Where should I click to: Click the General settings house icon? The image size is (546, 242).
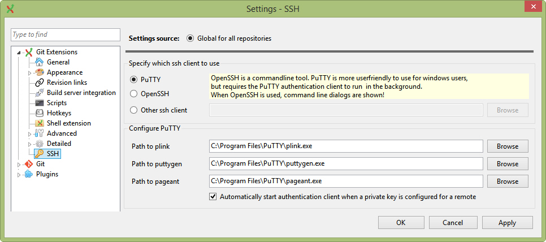pos(40,62)
